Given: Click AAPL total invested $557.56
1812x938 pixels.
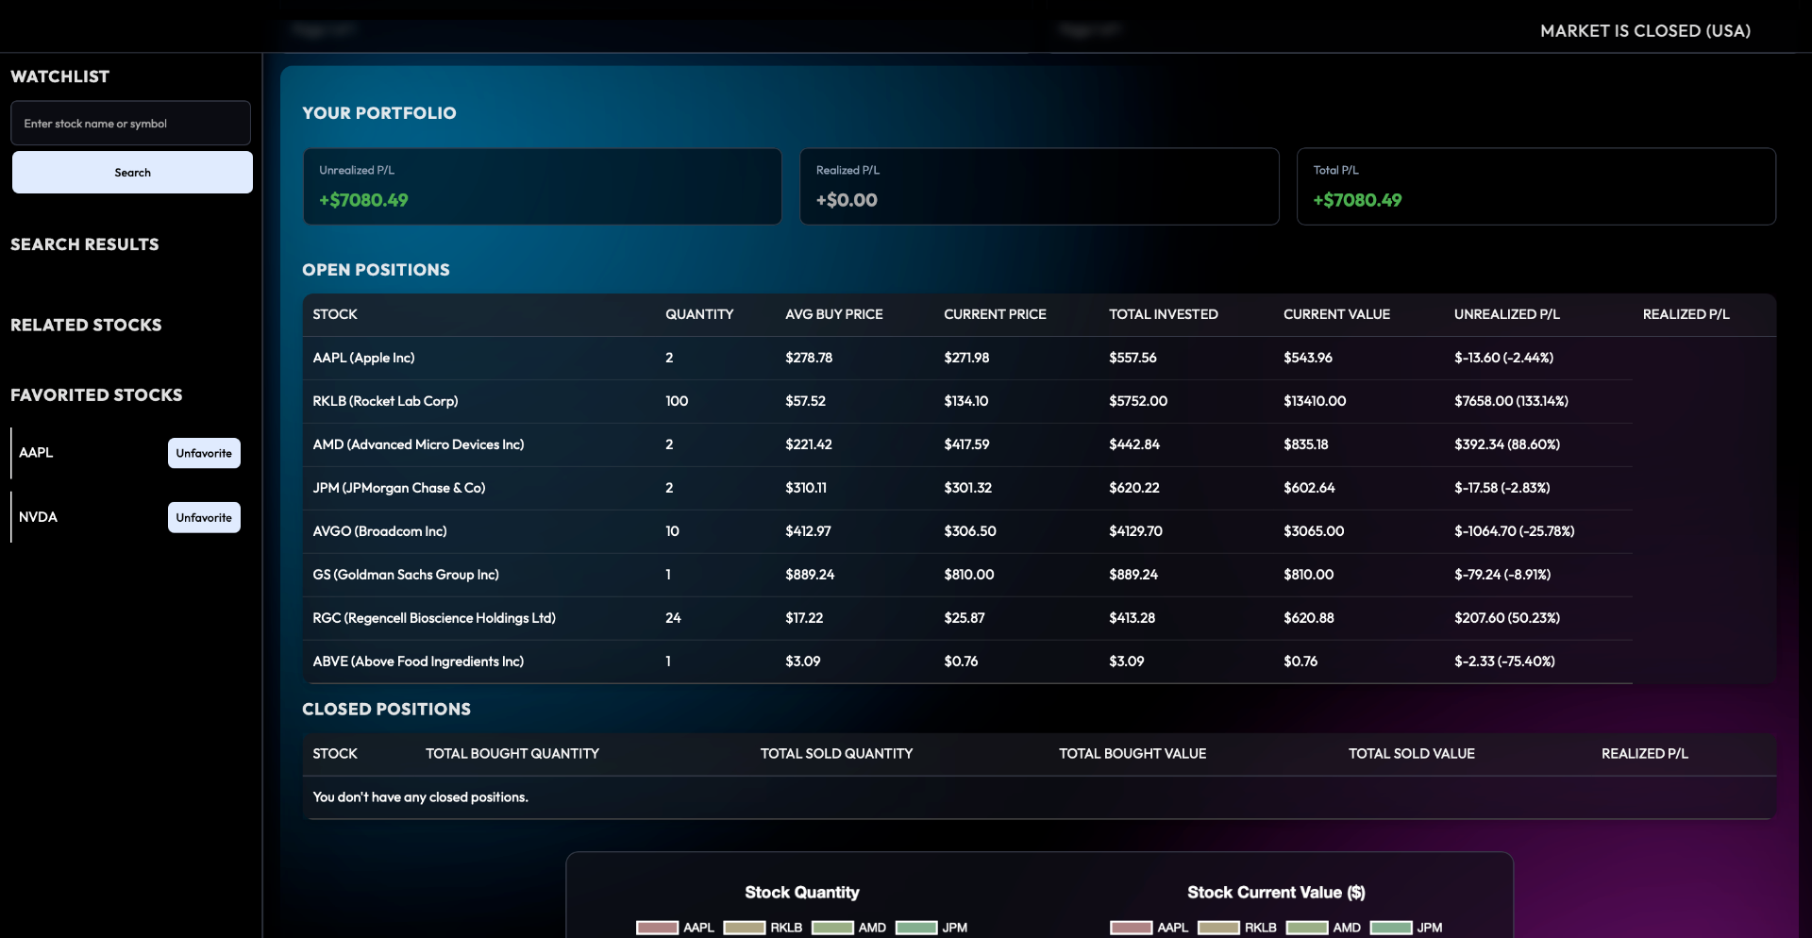Looking at the screenshot, I should (x=1132, y=358).
